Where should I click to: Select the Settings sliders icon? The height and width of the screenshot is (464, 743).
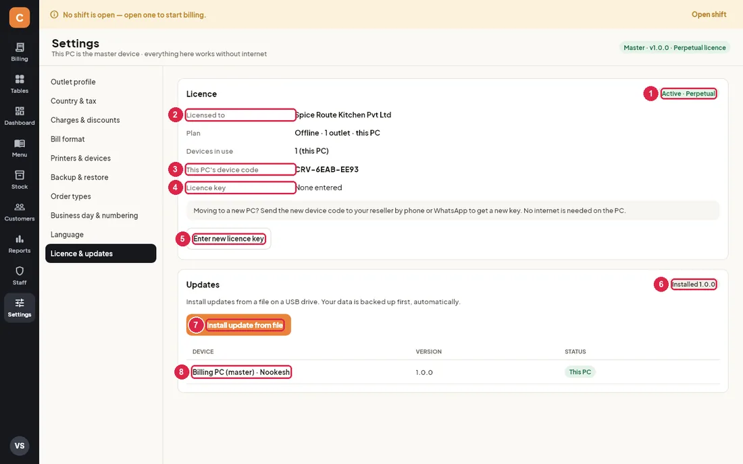pos(20,303)
